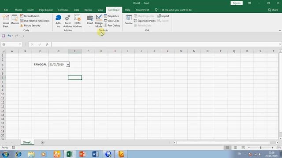Open Word from the taskbar
The image size is (282, 158).
pos(95,154)
